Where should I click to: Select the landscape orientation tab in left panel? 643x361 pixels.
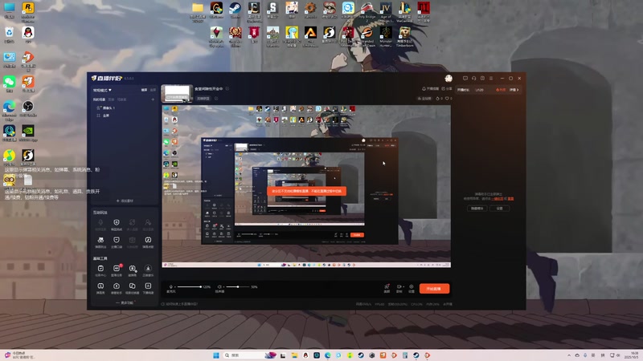click(x=144, y=90)
